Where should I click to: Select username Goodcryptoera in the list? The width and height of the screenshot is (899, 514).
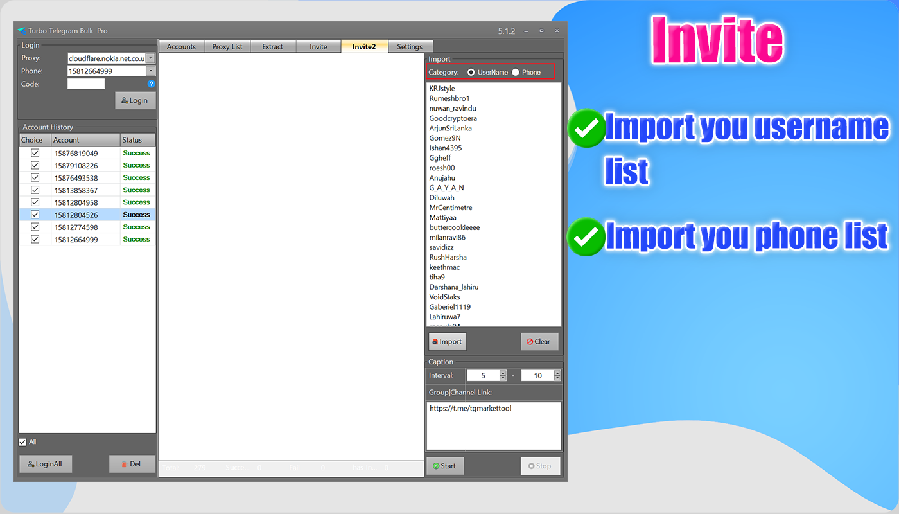coord(453,118)
